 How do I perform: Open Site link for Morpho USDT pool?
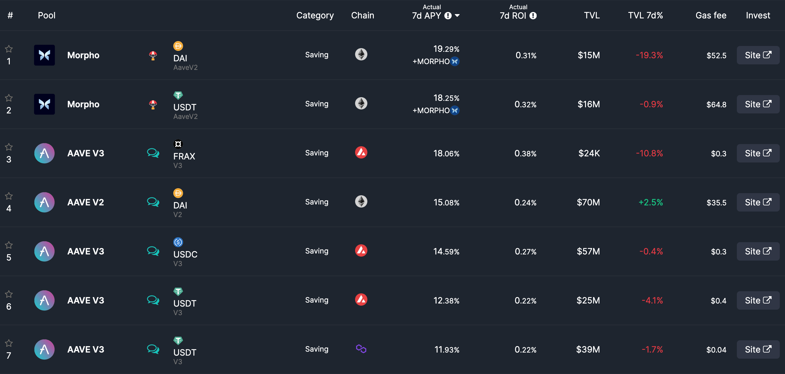coord(758,104)
